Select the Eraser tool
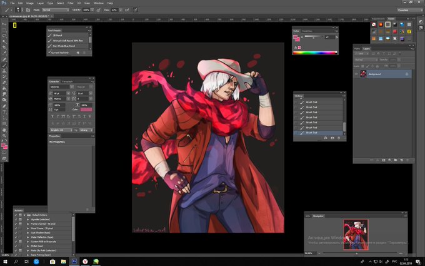Viewport: 425px width, 266px height. click(4, 82)
